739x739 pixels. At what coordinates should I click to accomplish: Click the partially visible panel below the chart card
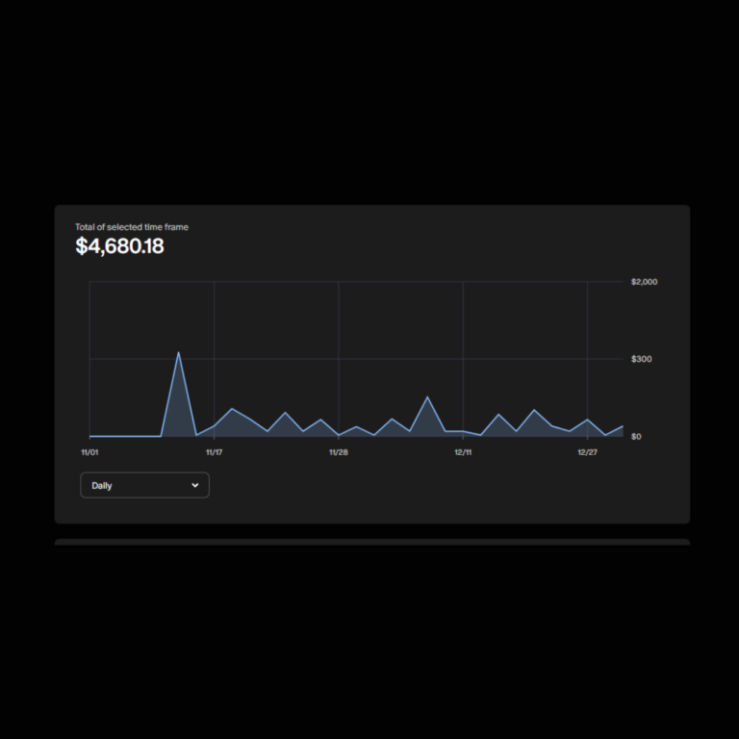point(371,543)
